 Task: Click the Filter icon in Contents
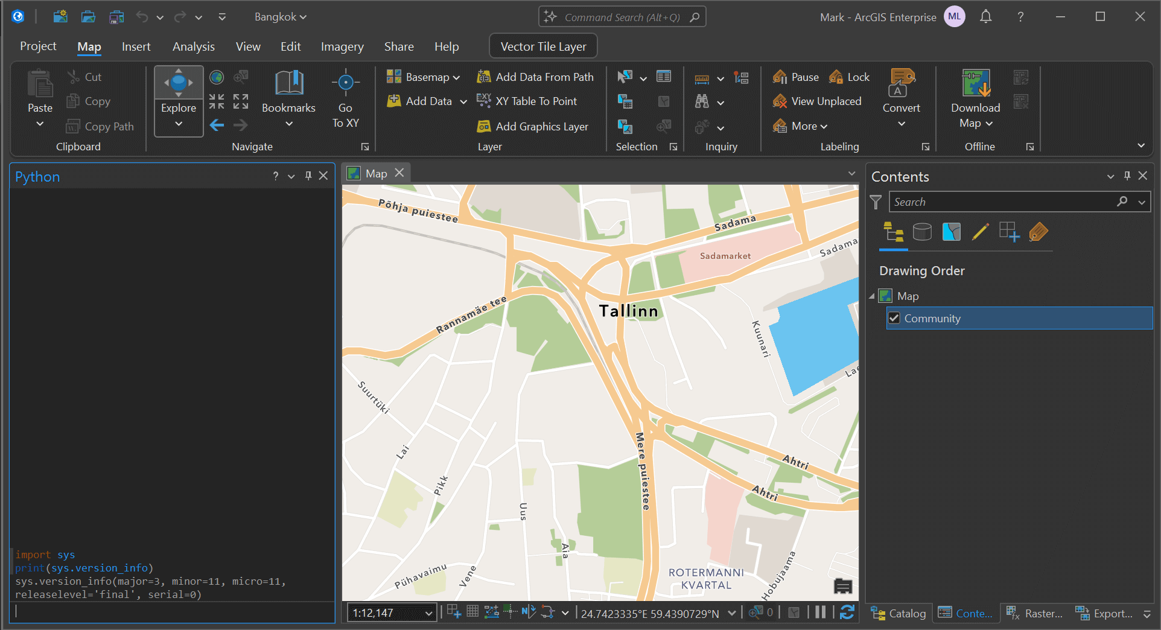pos(876,202)
